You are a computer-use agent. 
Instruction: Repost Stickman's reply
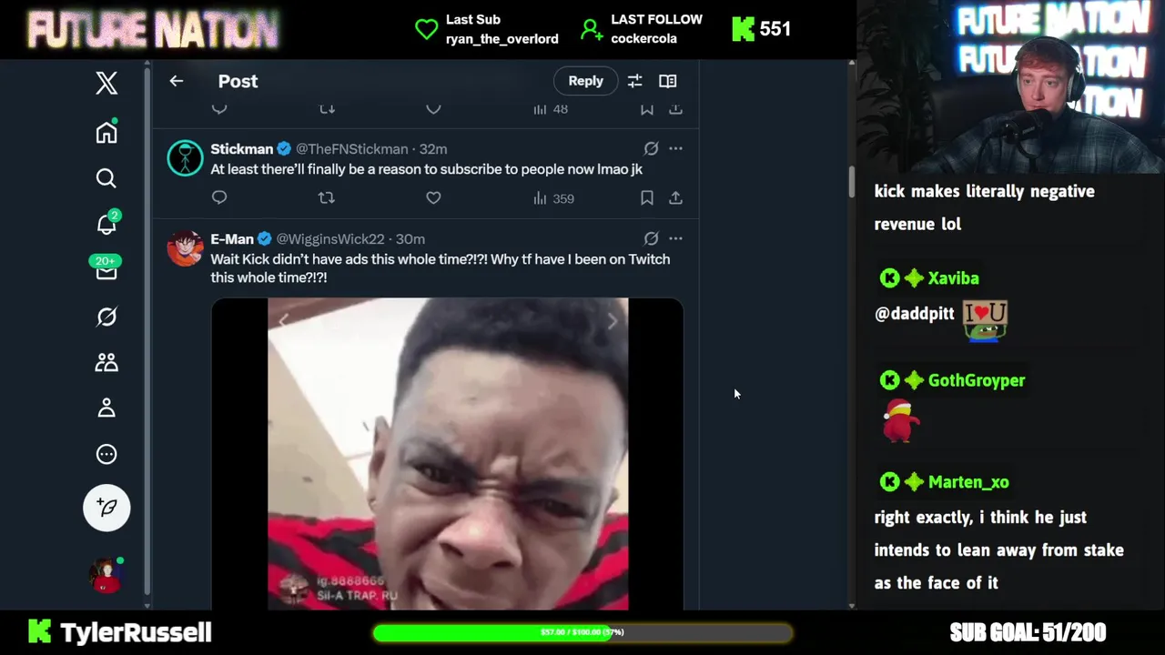pyautogui.click(x=326, y=197)
